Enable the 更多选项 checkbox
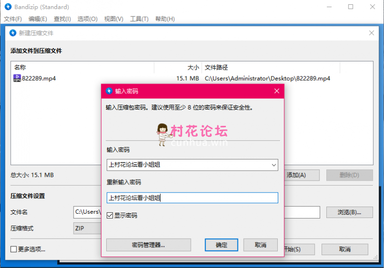The height and width of the screenshot is (268, 384). coord(14,249)
